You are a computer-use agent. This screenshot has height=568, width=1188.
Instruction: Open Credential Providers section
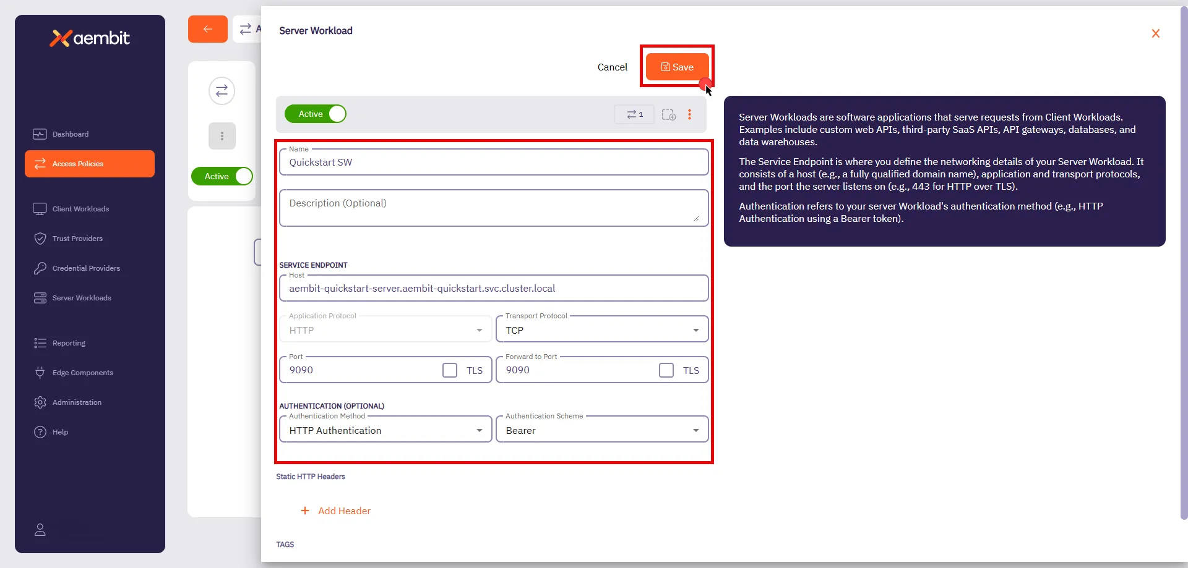click(90, 268)
